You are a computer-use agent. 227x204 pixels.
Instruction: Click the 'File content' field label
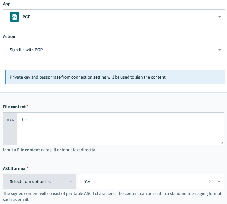tap(14, 107)
